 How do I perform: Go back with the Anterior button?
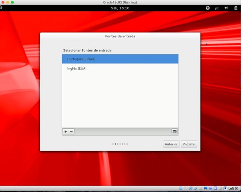171,144
